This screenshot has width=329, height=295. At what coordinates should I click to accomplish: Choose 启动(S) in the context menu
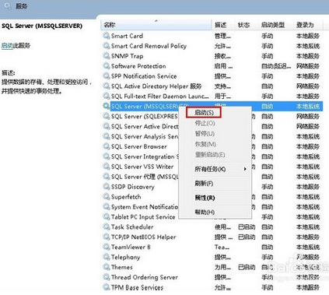[204, 113]
